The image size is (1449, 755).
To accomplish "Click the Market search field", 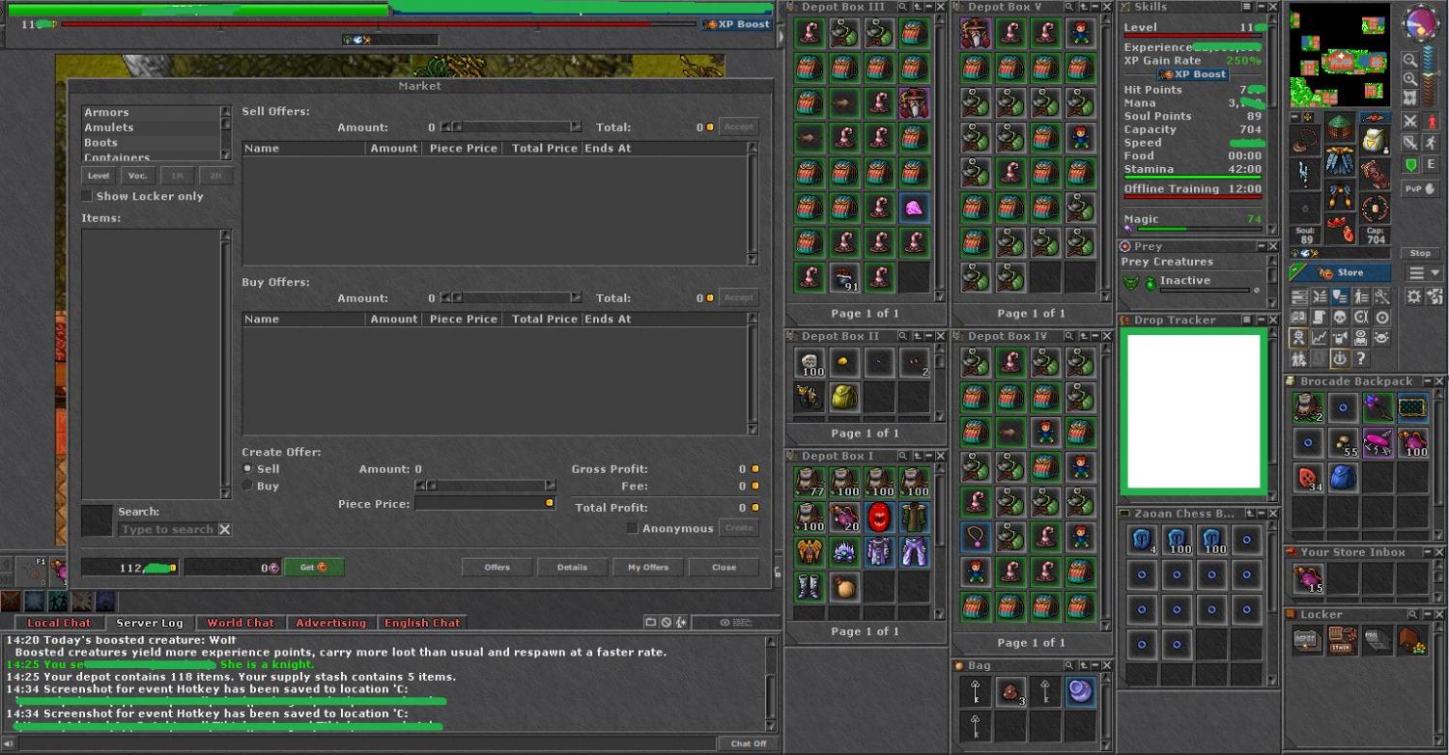I will (x=167, y=529).
